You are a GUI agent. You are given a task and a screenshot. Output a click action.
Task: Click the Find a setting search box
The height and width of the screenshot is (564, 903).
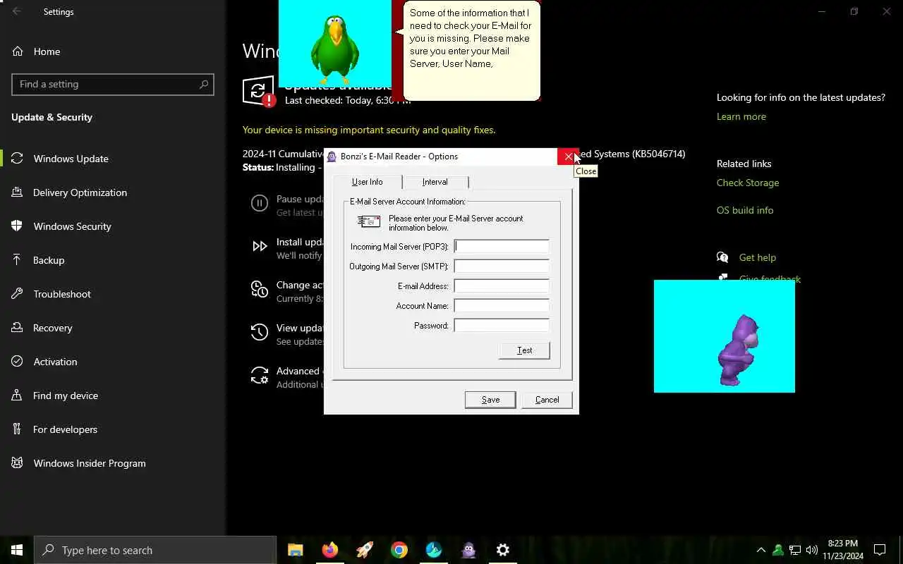[113, 84]
